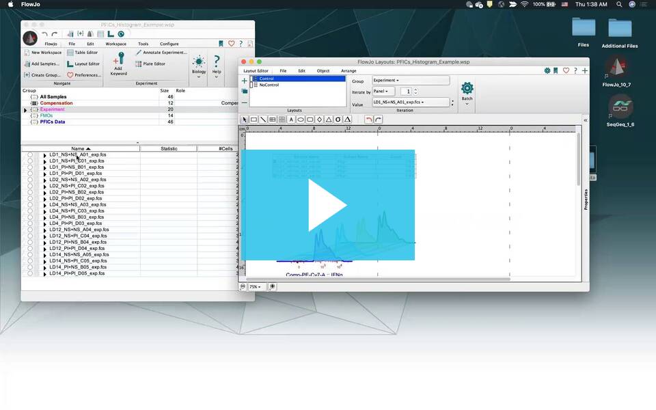The width and height of the screenshot is (656, 410).
Task: Expand the Experiment group triangle
Action: tap(25, 110)
